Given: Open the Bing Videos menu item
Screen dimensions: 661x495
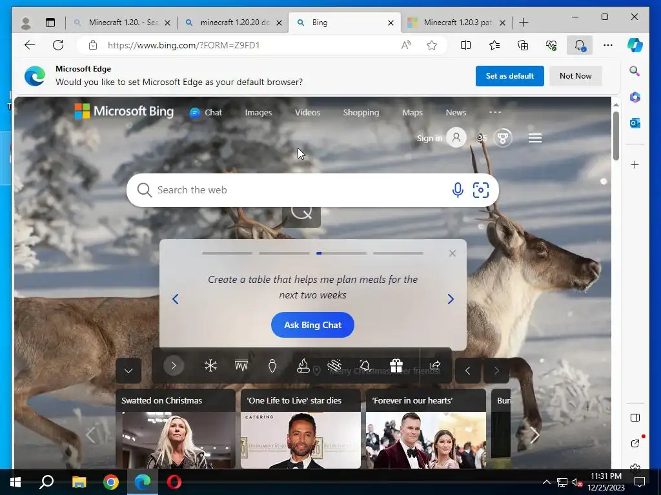Looking at the screenshot, I should [x=307, y=112].
